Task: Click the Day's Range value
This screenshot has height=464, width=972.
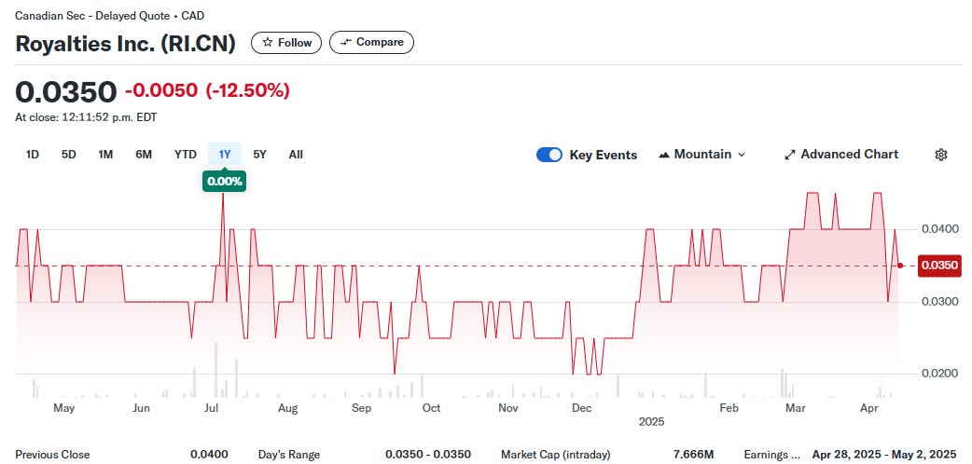Action: 428,454
